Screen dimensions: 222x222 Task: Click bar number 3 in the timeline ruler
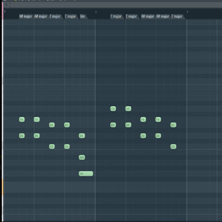click(x=187, y=12)
